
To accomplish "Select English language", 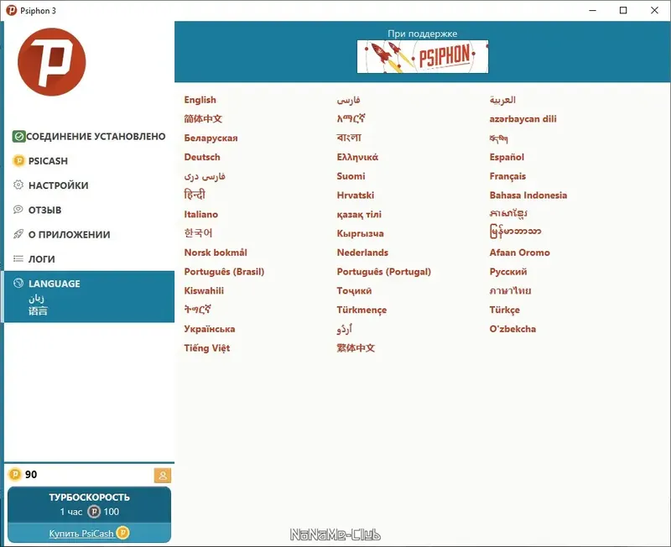I will (200, 100).
